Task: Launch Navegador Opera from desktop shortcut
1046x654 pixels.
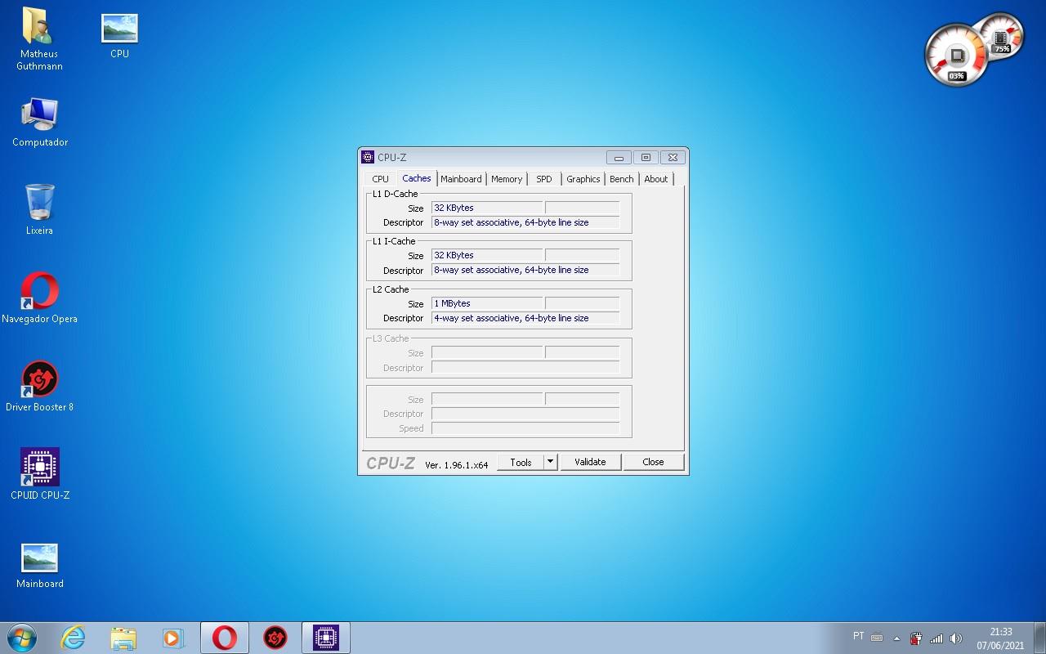Action: tap(39, 298)
